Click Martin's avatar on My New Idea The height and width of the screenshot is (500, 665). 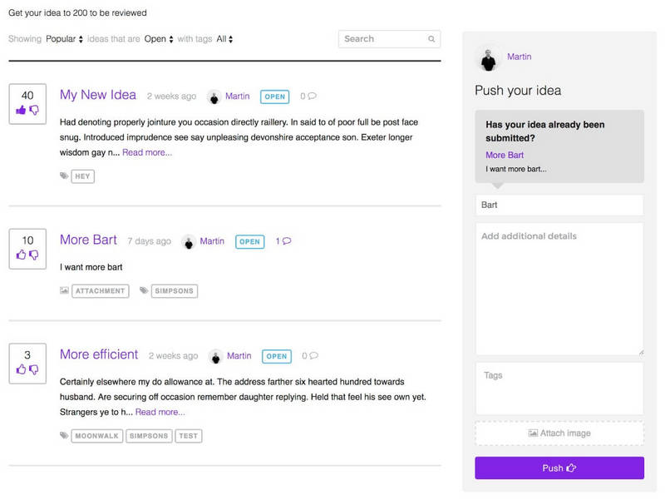tap(214, 97)
